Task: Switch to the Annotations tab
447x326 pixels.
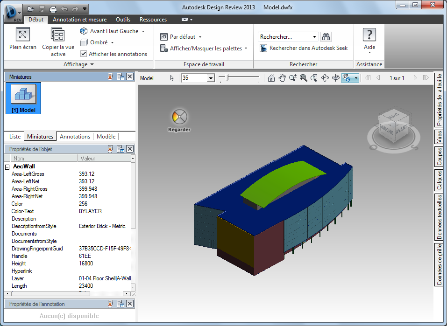Action: pos(75,137)
